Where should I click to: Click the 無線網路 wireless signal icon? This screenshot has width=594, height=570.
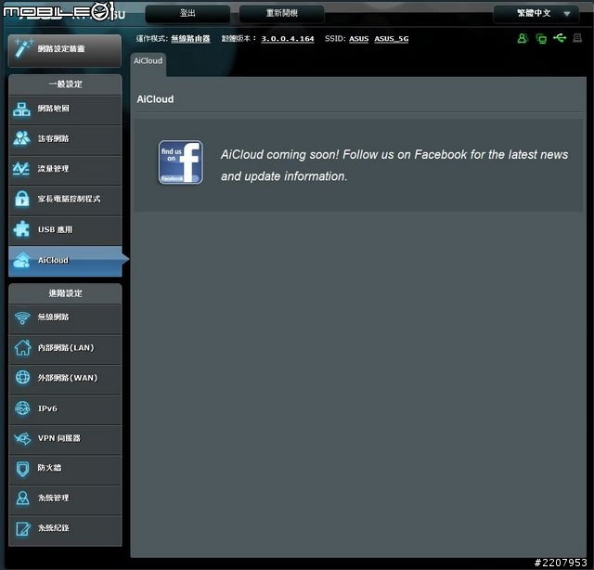click(x=22, y=317)
